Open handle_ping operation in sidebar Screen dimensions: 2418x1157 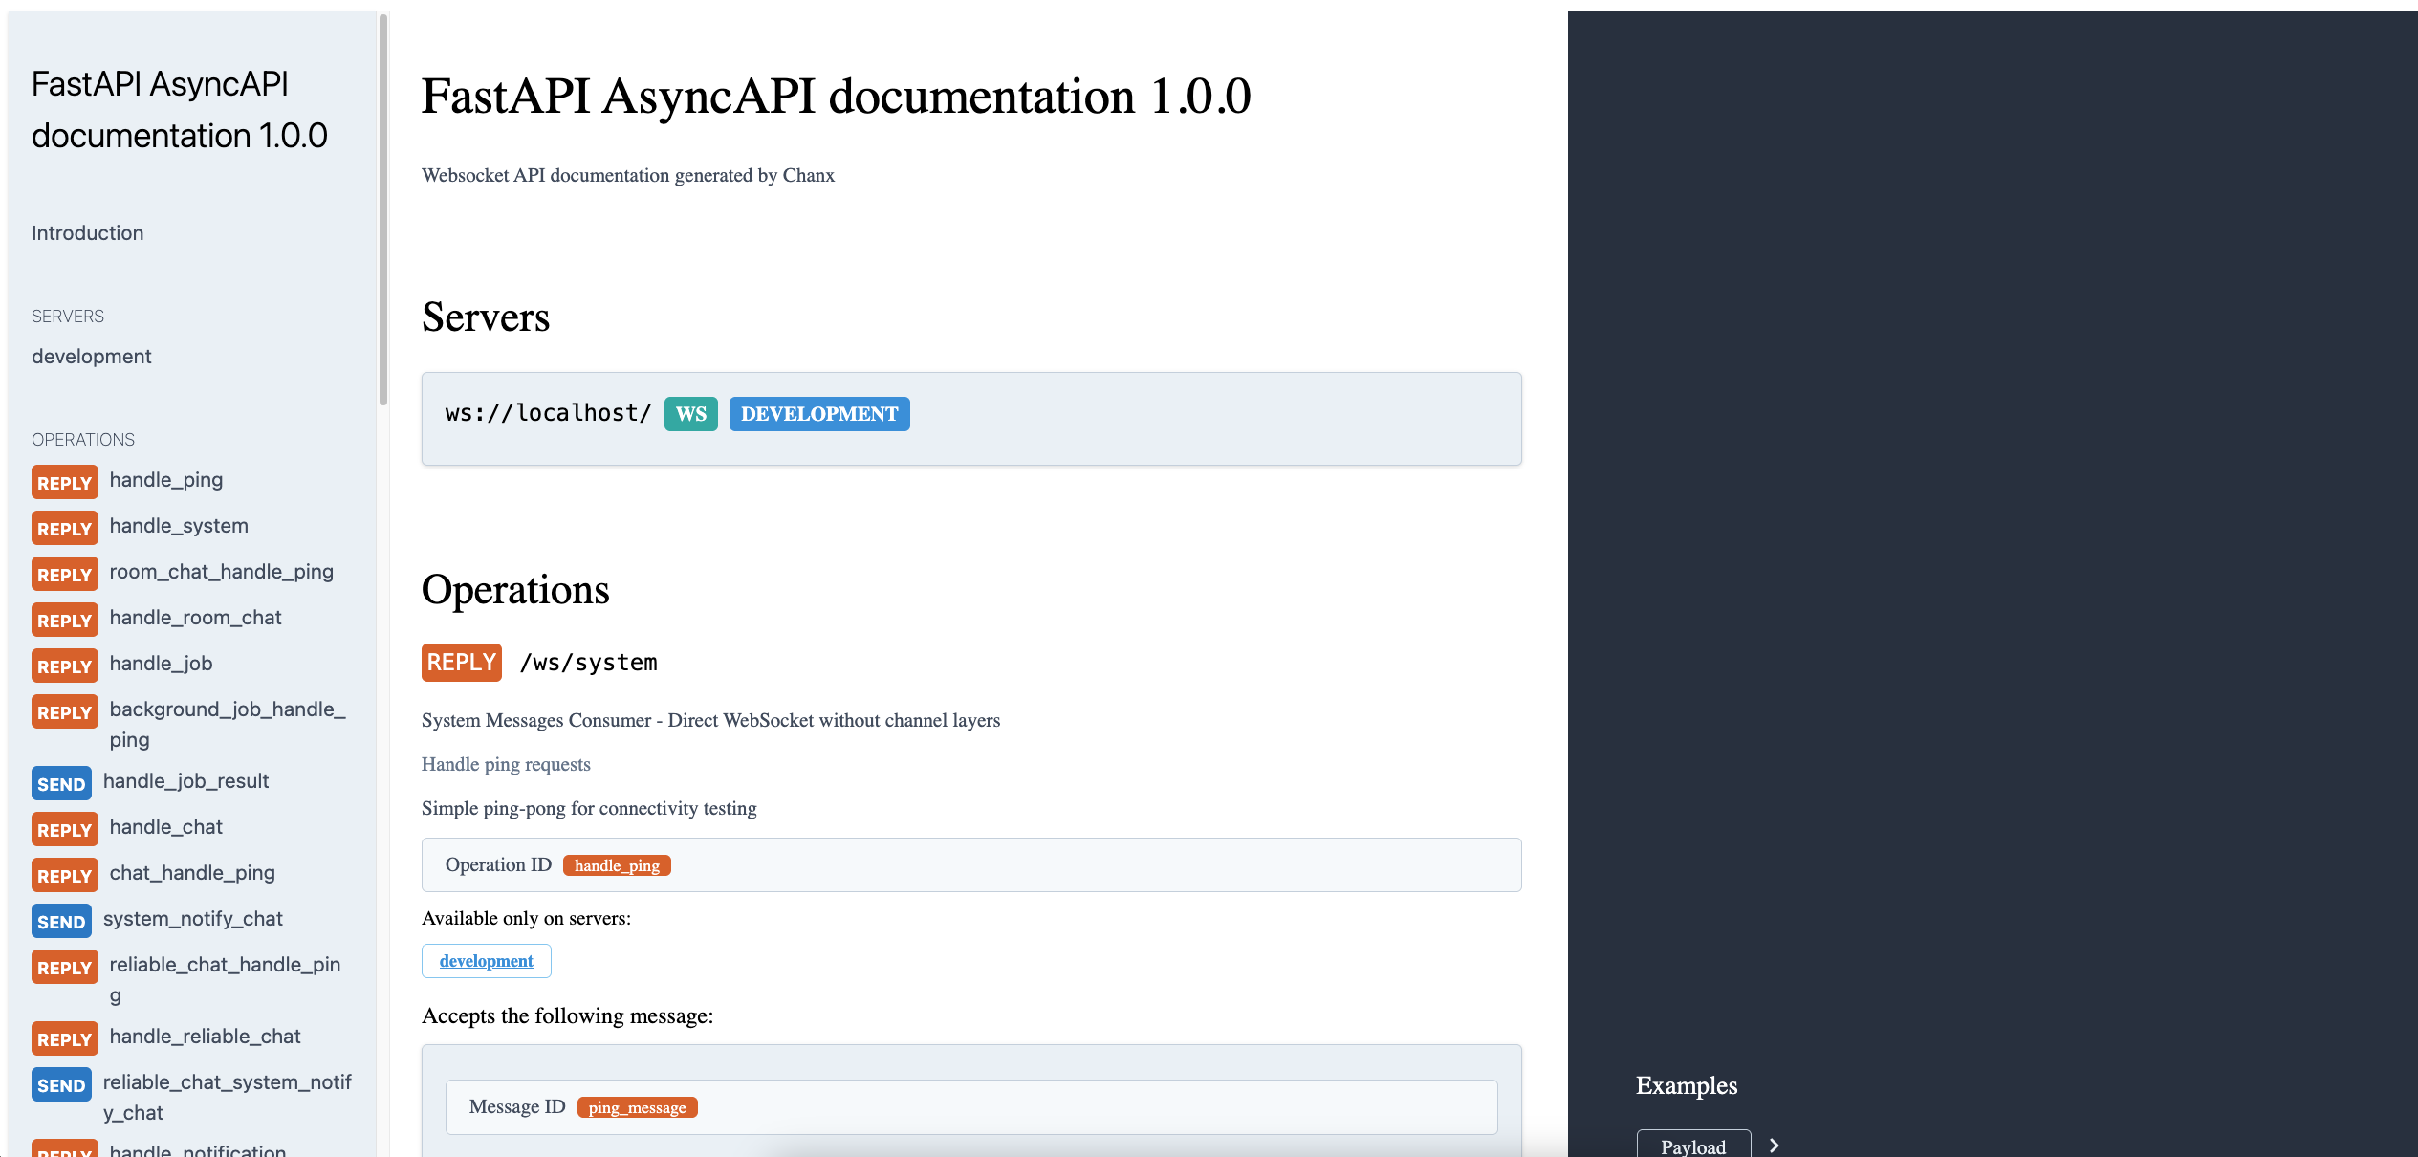[166, 480]
